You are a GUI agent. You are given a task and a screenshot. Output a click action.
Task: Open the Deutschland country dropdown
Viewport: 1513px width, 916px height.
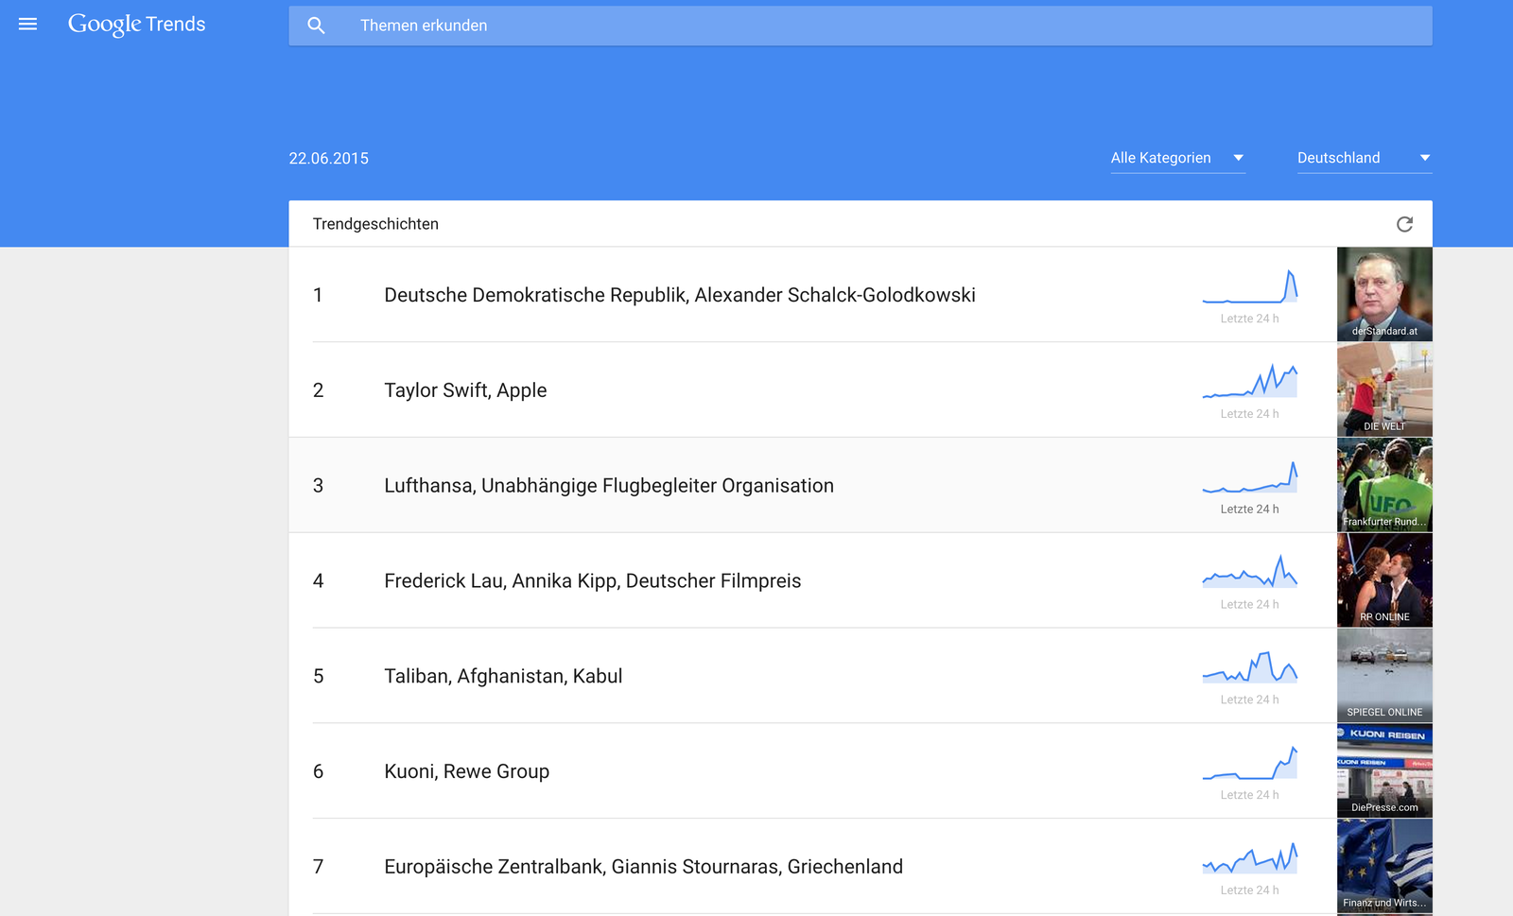(1363, 158)
